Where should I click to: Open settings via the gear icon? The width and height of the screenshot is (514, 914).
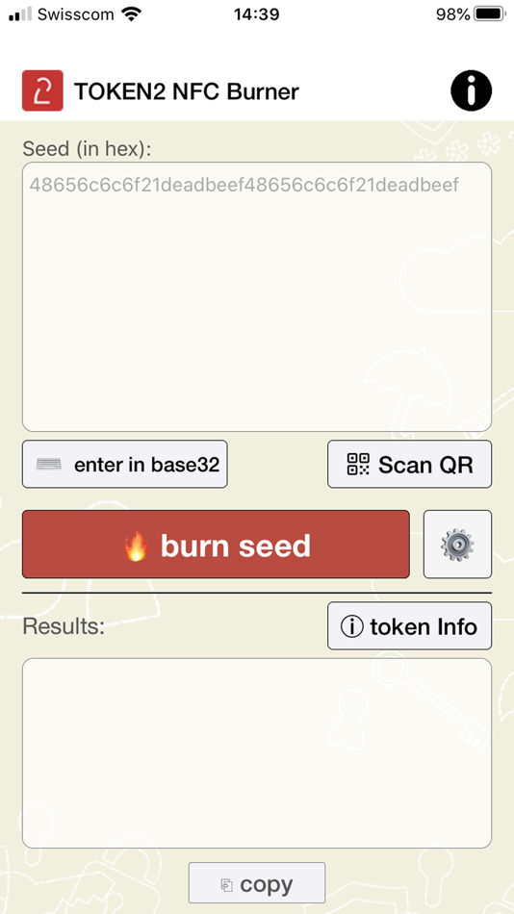click(x=457, y=545)
